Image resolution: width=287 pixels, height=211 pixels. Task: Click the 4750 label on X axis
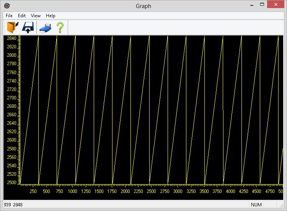[x=270, y=191]
